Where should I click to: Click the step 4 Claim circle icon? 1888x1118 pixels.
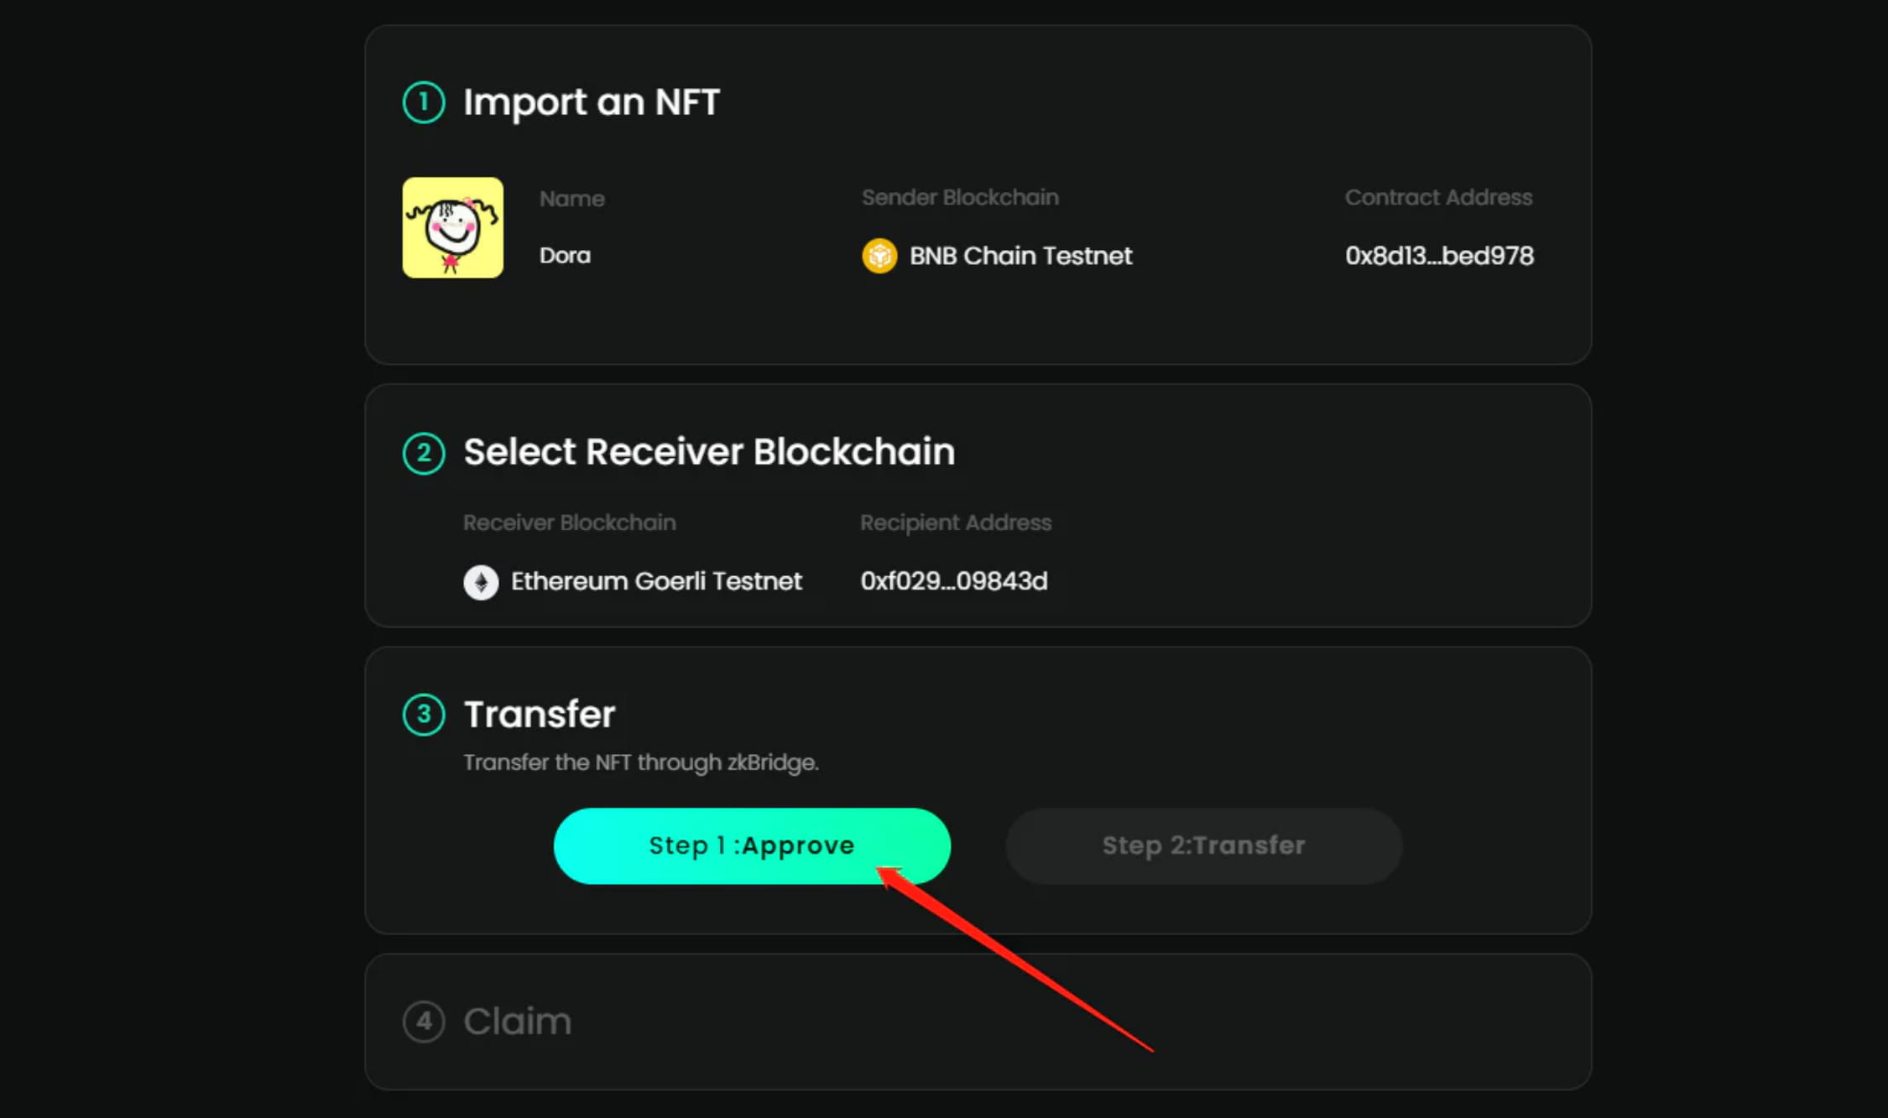(x=424, y=1022)
